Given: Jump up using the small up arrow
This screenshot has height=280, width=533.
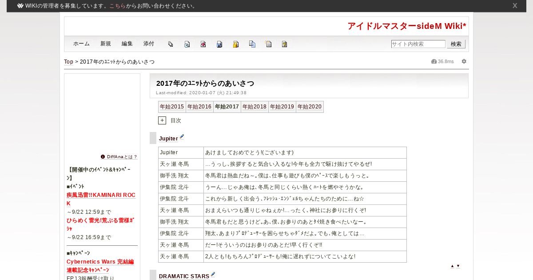Looking at the screenshot, I should (452, 266).
